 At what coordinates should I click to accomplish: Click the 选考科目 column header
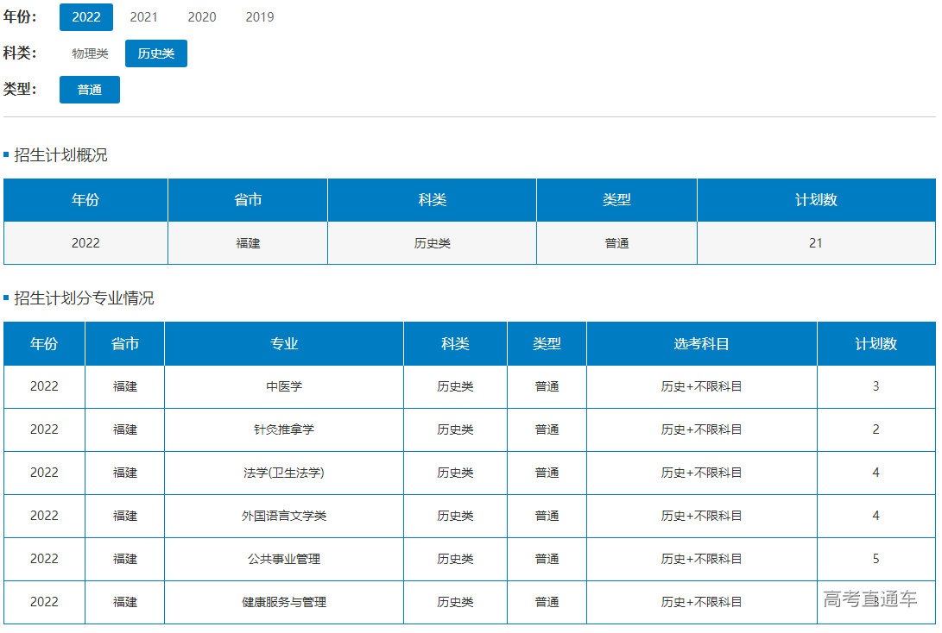tap(701, 343)
